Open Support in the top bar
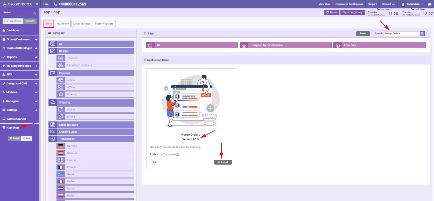Image resolution: width=434 pixels, height=201 pixels. (x=372, y=4)
